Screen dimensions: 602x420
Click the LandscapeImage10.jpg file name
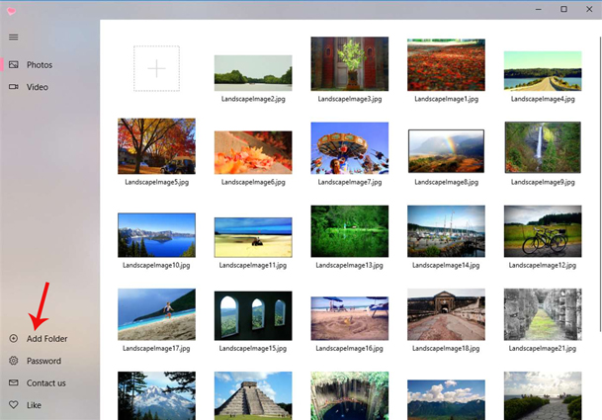click(156, 265)
